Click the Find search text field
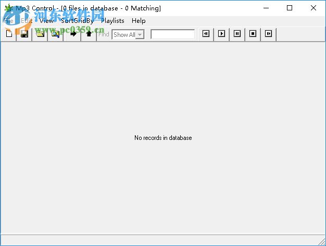Screen dimensions: 326x246 [x=173, y=34]
